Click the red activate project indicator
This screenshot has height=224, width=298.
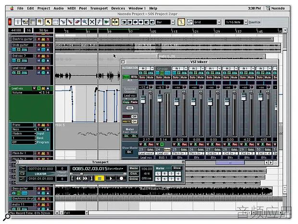10,22
